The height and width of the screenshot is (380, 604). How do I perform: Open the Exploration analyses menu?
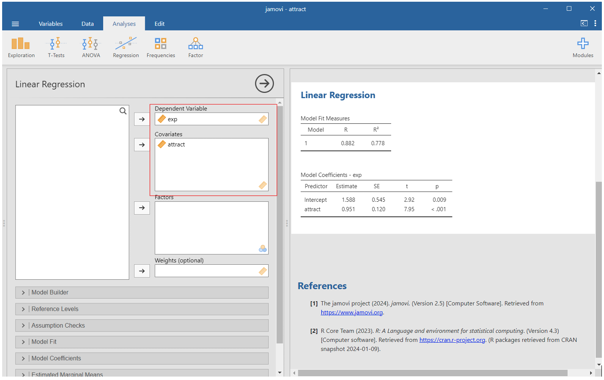tap(21, 47)
